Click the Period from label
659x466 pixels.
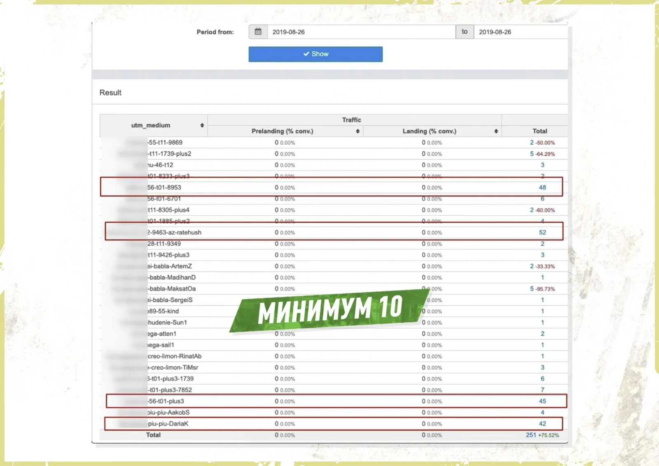215,32
